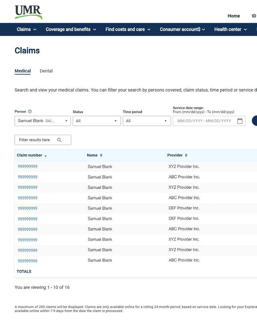Sort by Claim number arrow icon
The height and width of the screenshot is (320, 257).
(46, 156)
